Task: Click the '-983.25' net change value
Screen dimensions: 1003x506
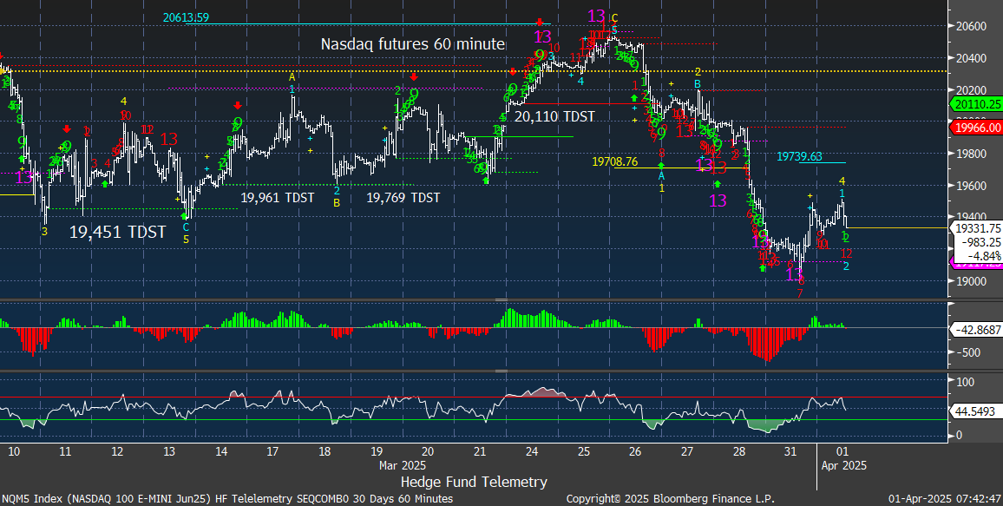Action: 980,242
